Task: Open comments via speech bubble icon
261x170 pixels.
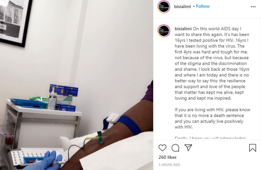Action: point(175,148)
